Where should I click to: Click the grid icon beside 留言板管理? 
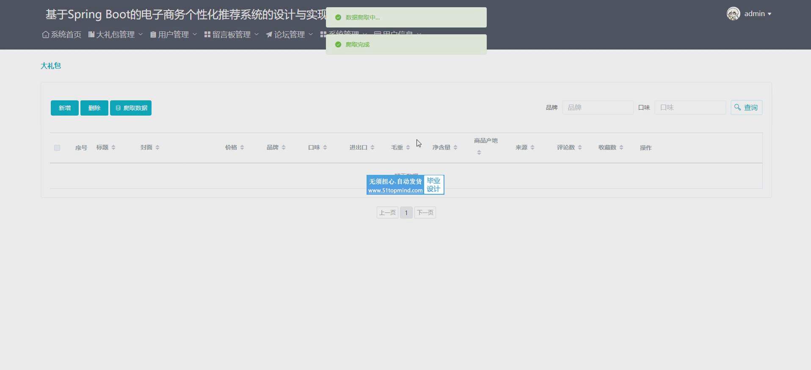pyautogui.click(x=207, y=35)
